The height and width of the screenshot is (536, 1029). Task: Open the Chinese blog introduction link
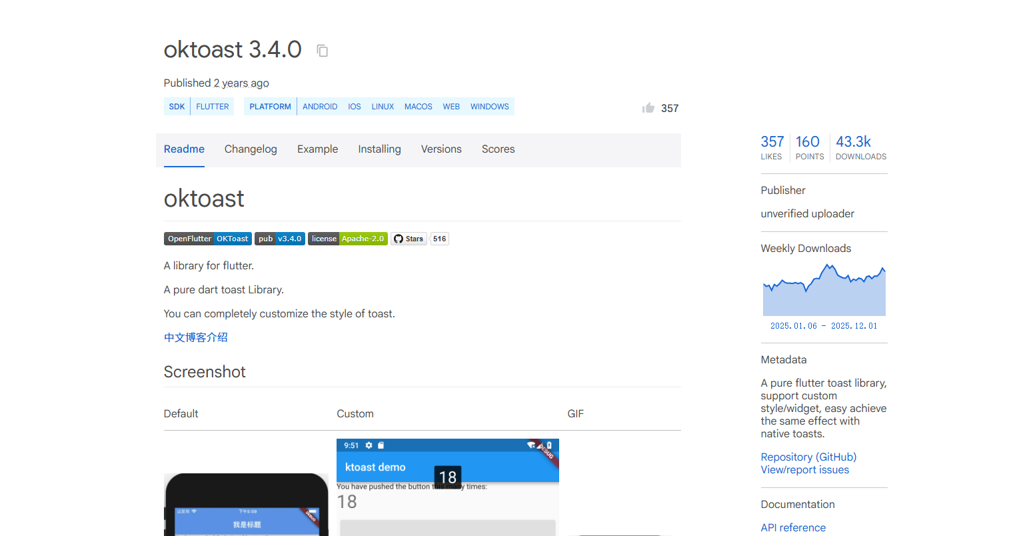[x=196, y=337]
